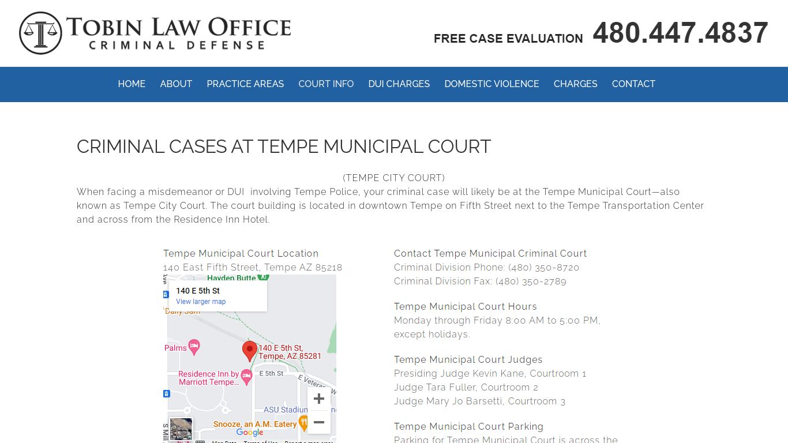Viewport: 788px width, 443px height.
Task: Click Snooze A.M. Eatery restaurant marker
Action: [303, 424]
